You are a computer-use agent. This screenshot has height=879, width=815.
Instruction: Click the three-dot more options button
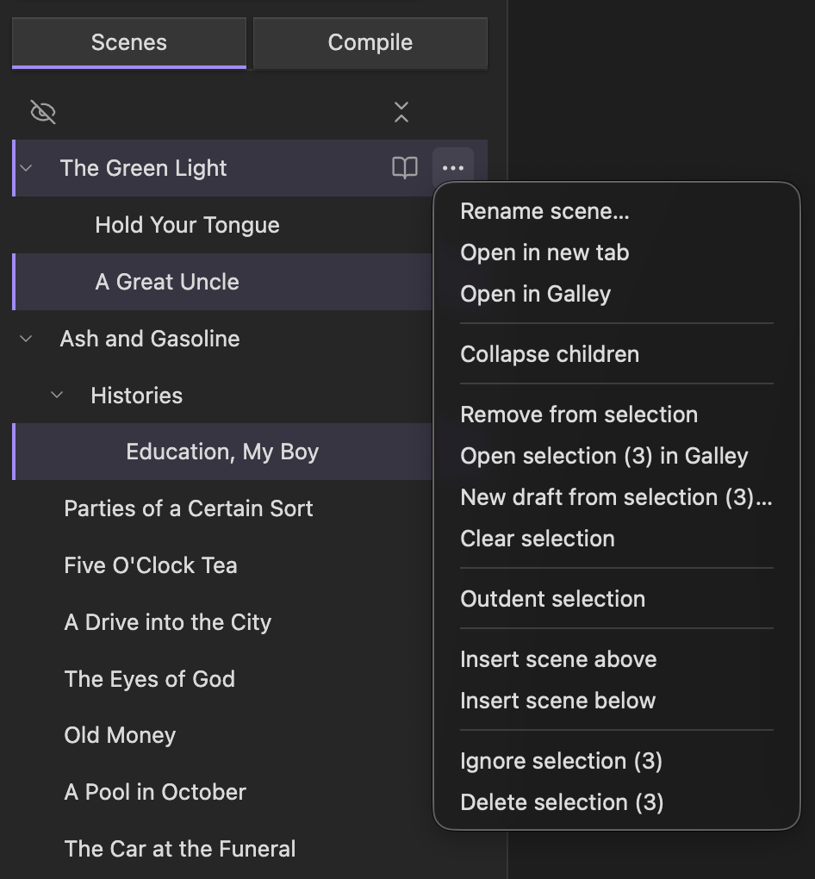453,168
